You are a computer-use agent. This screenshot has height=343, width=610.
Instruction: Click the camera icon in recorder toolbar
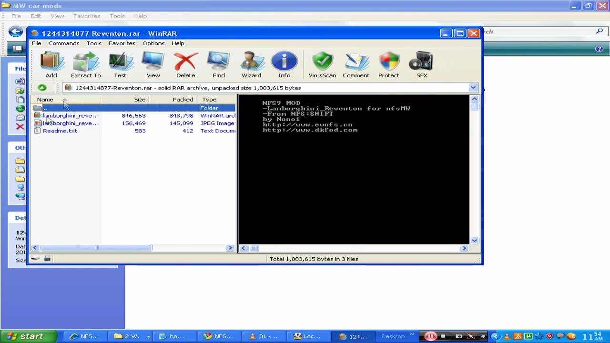[x=459, y=336]
